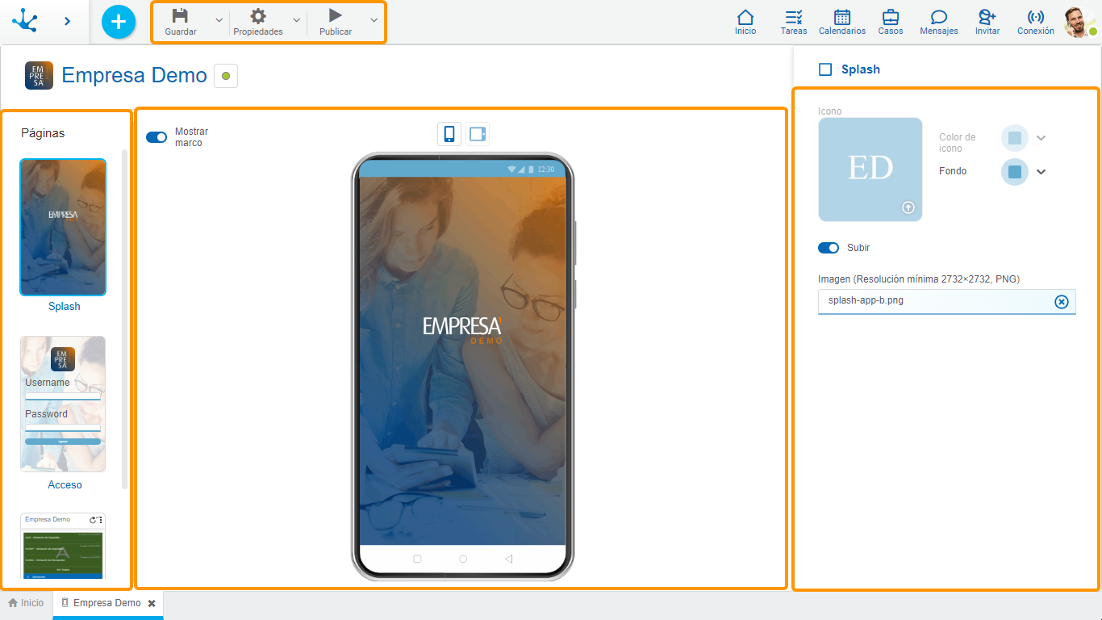Click the phone's home circle button

click(463, 559)
